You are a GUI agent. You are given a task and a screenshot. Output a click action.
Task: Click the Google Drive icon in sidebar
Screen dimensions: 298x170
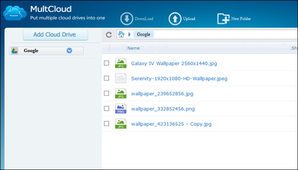tap(14, 50)
